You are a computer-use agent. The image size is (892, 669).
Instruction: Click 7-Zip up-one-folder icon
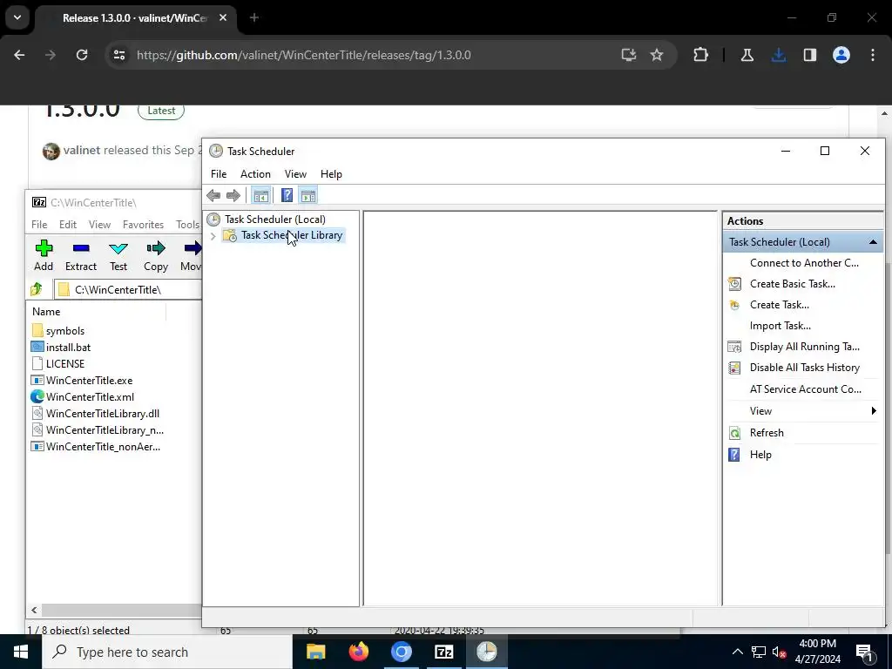click(37, 289)
